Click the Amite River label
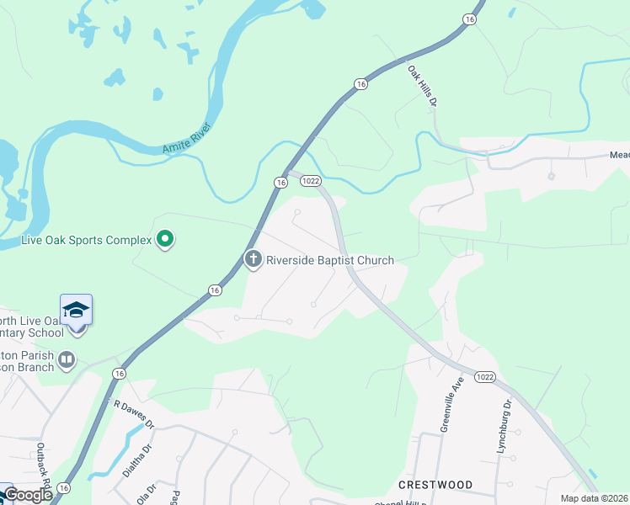Viewport: 630px width, 505px height. 187,138
